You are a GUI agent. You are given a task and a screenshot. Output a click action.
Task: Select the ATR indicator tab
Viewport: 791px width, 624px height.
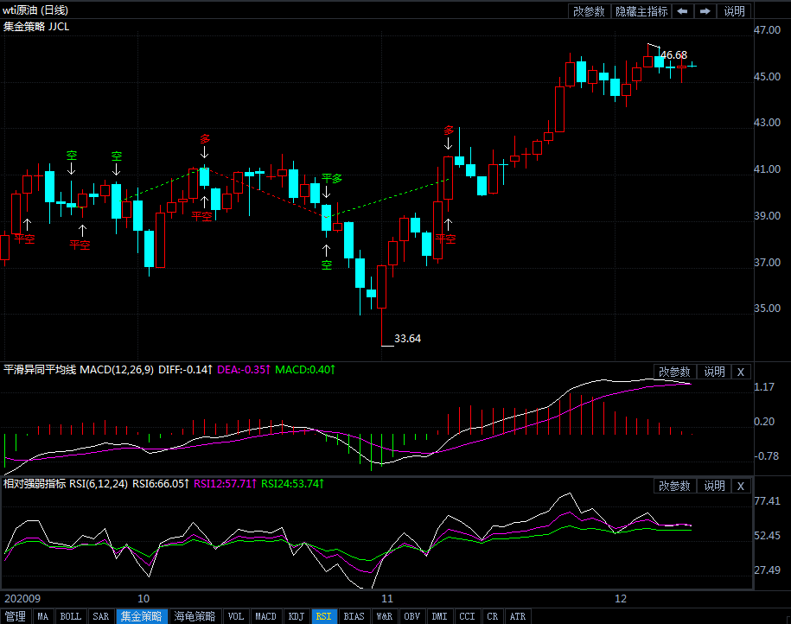coord(518,616)
